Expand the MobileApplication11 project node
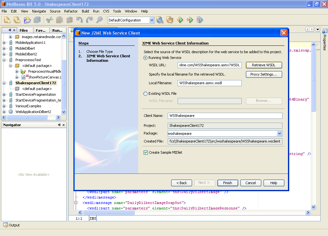Image resolution: width=328 pixels, height=236 pixels. point(4,43)
